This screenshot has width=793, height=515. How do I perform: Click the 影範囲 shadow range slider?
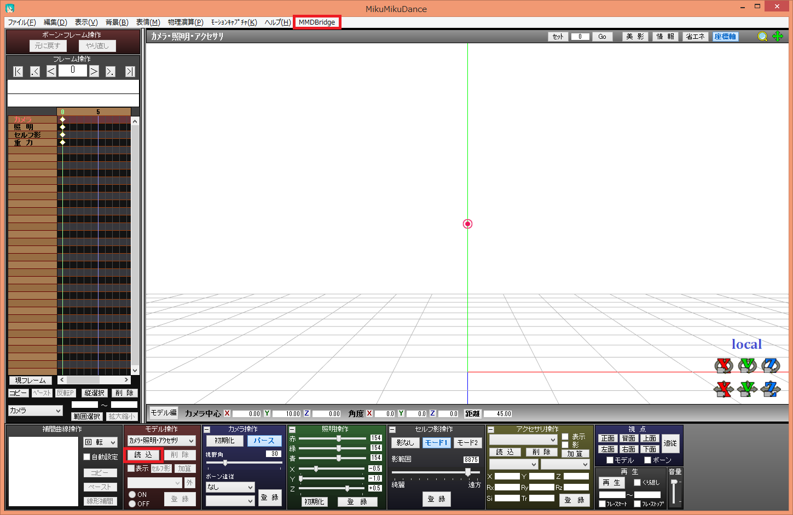[436, 472]
